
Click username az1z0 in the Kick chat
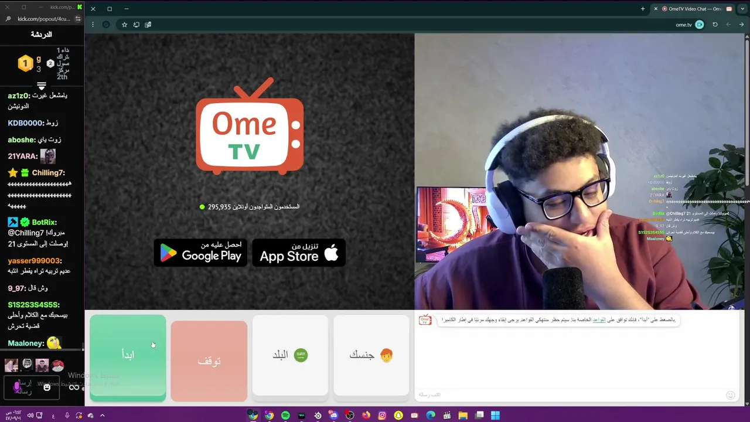pyautogui.click(x=18, y=96)
